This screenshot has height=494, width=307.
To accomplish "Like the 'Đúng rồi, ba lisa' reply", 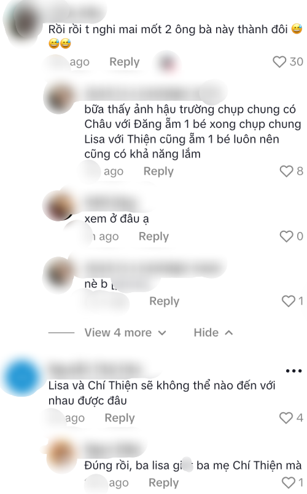I will 288,482.
